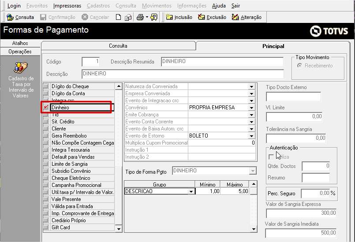The image size is (355, 242).
Task: Click the Máximo cell 5,00
Action: point(235,191)
